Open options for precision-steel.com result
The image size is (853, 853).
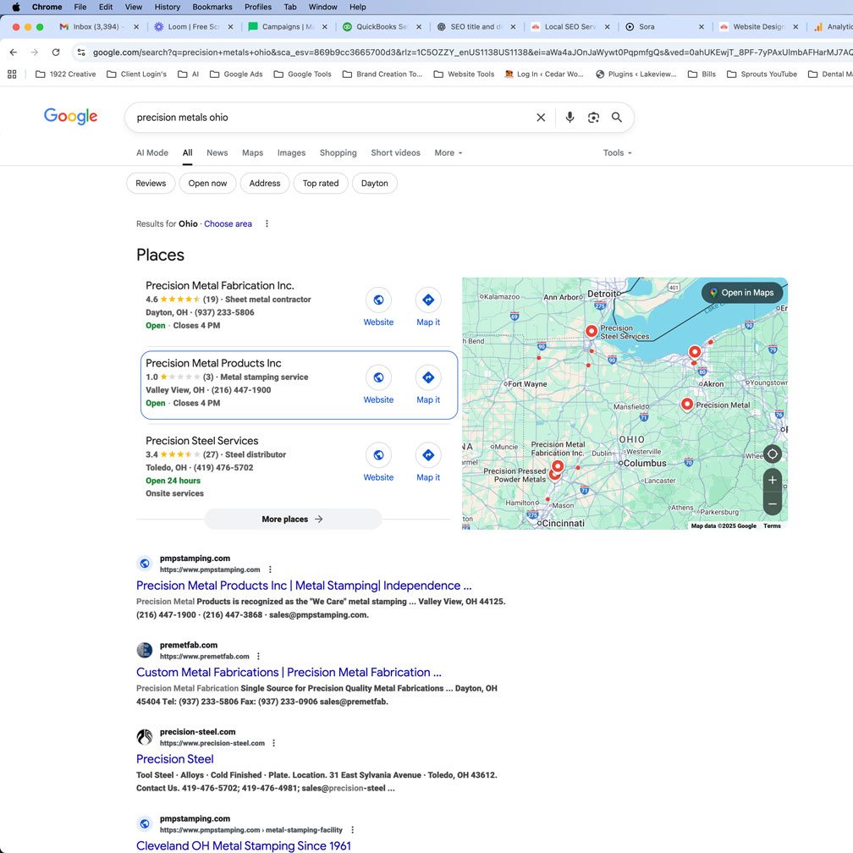tap(273, 743)
